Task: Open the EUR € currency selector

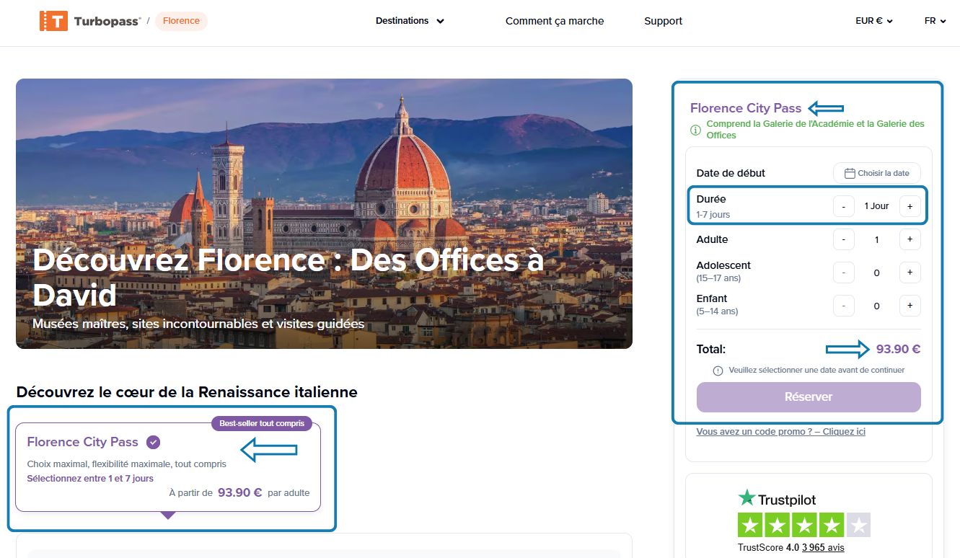Action: click(x=874, y=21)
